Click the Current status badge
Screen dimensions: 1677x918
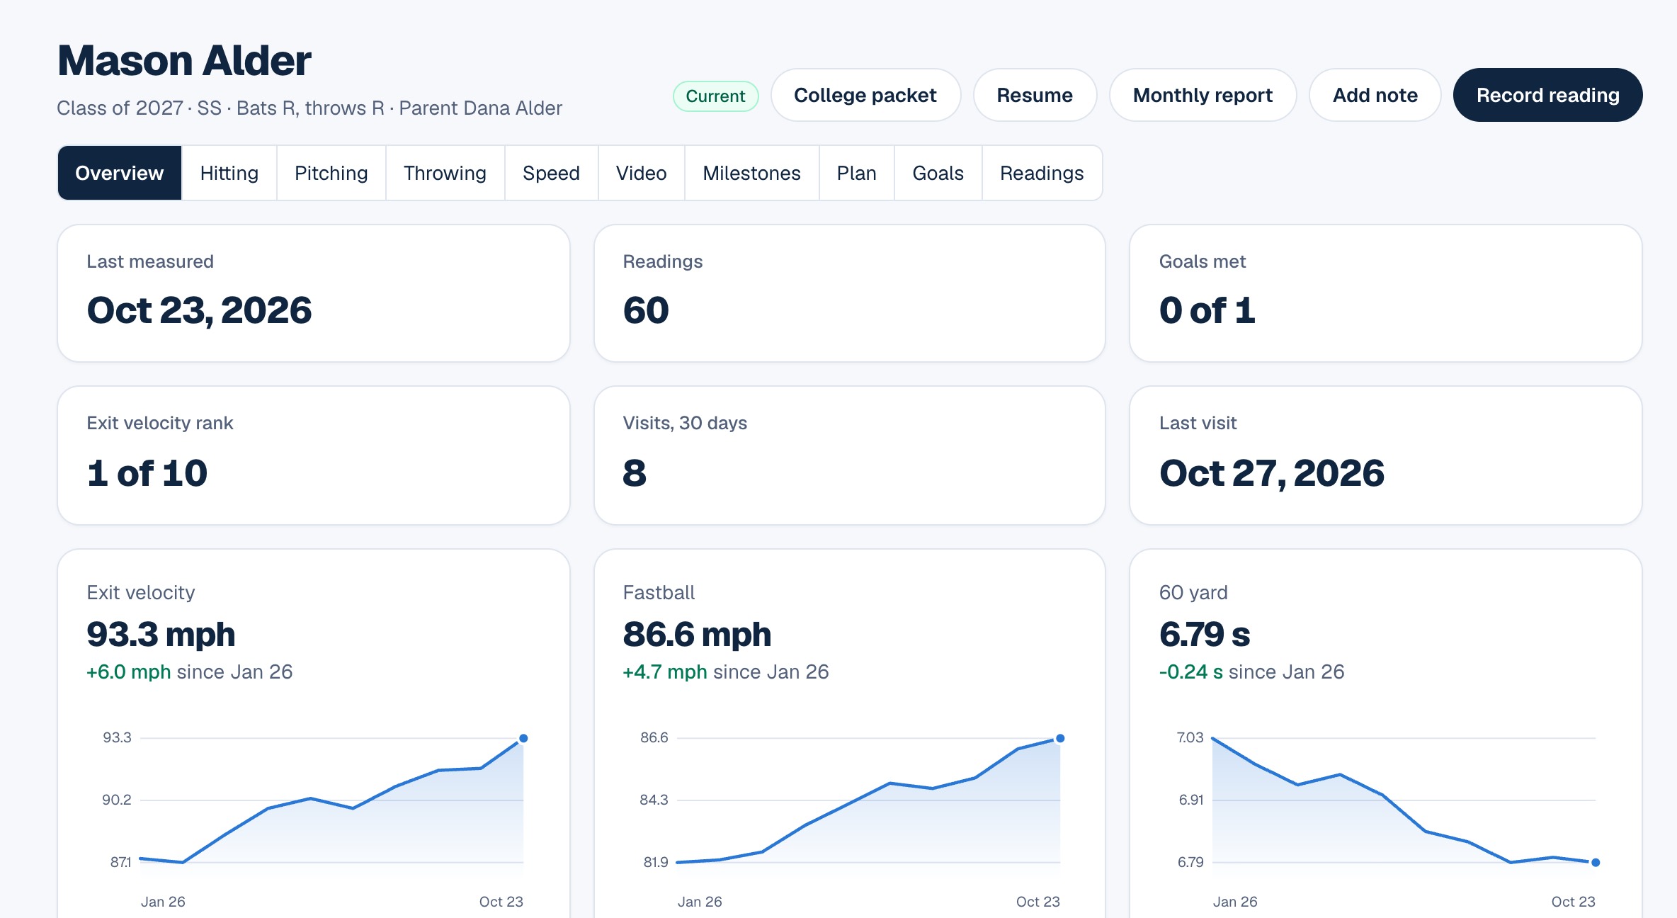pos(715,96)
